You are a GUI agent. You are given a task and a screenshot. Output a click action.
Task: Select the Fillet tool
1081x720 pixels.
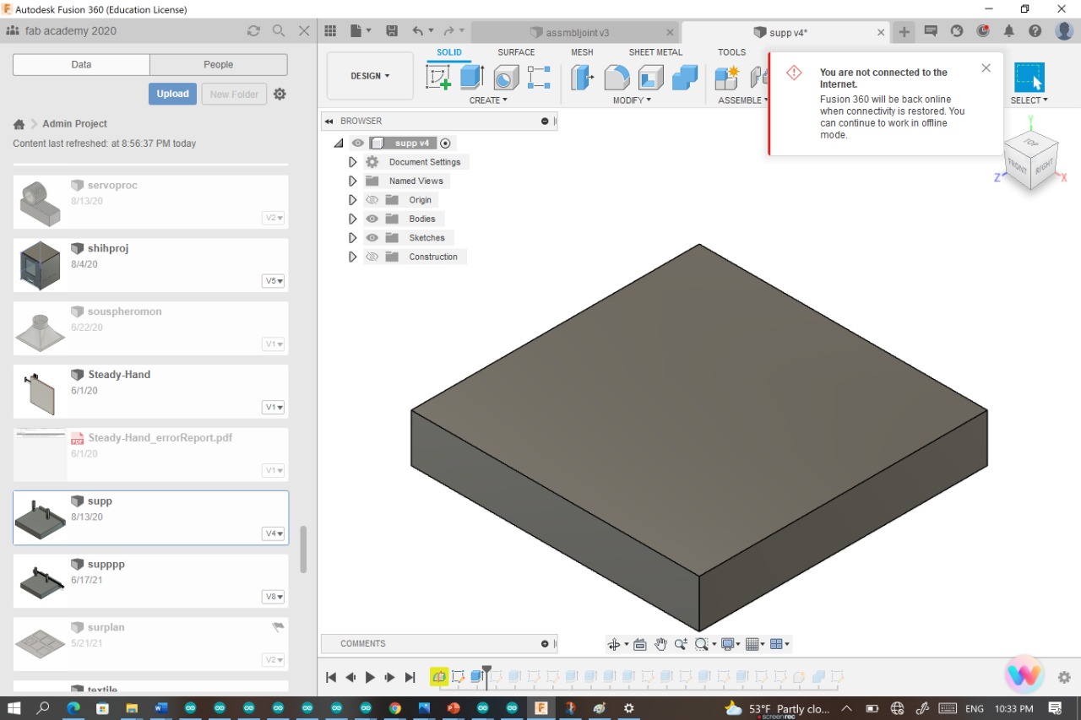point(617,78)
